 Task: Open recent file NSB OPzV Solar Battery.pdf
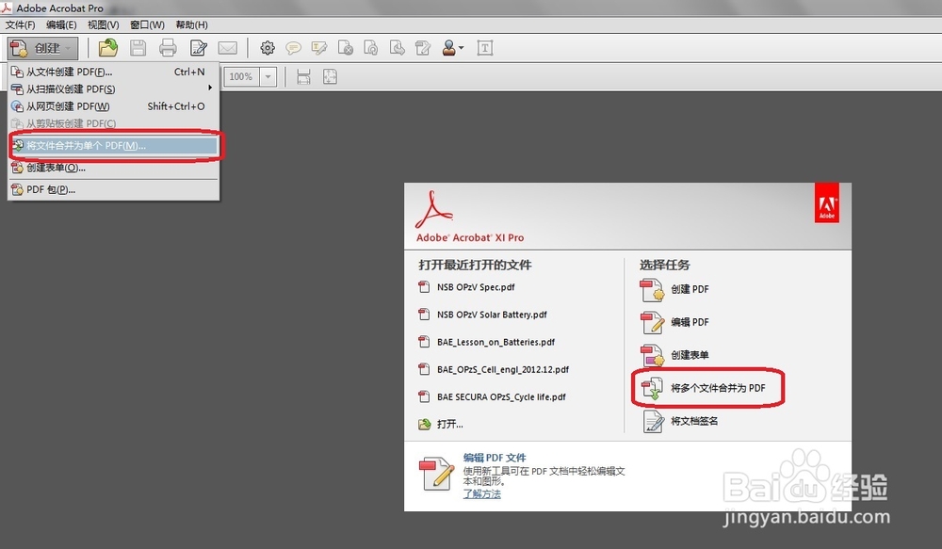click(492, 315)
